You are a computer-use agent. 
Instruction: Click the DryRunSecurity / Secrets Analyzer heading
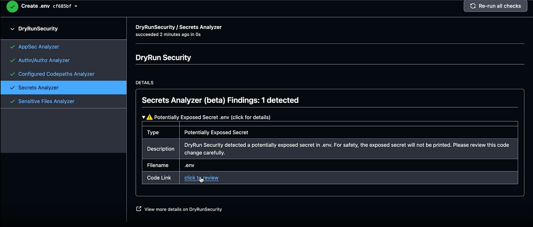coord(179,27)
